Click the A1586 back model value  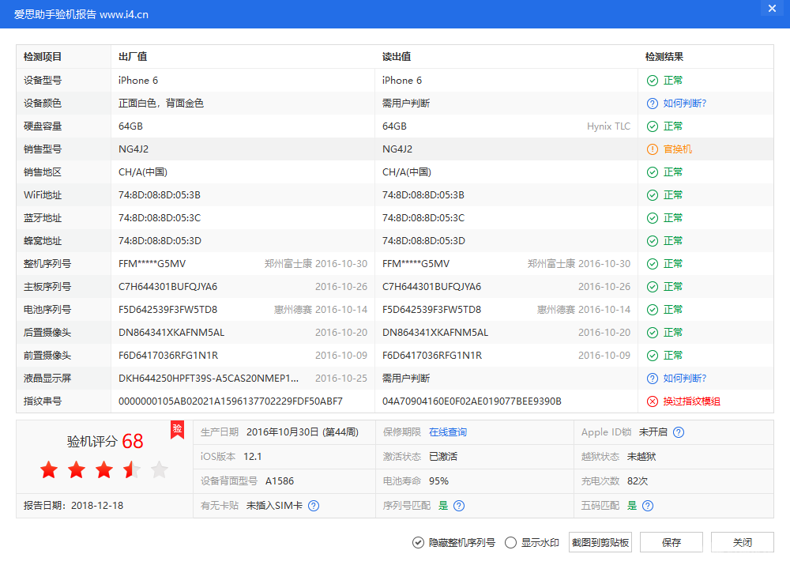click(280, 481)
